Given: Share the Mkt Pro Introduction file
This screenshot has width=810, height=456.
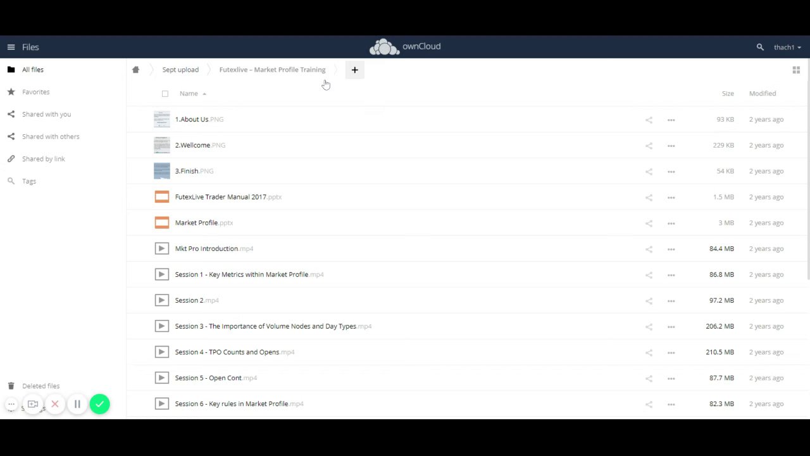Looking at the screenshot, I should (649, 249).
